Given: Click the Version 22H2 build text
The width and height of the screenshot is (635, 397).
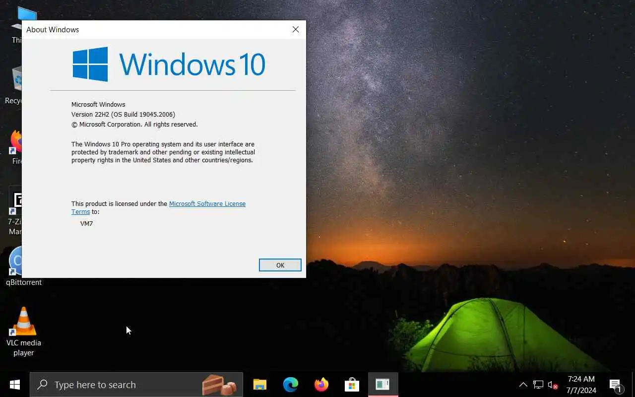Looking at the screenshot, I should pyautogui.click(x=123, y=115).
